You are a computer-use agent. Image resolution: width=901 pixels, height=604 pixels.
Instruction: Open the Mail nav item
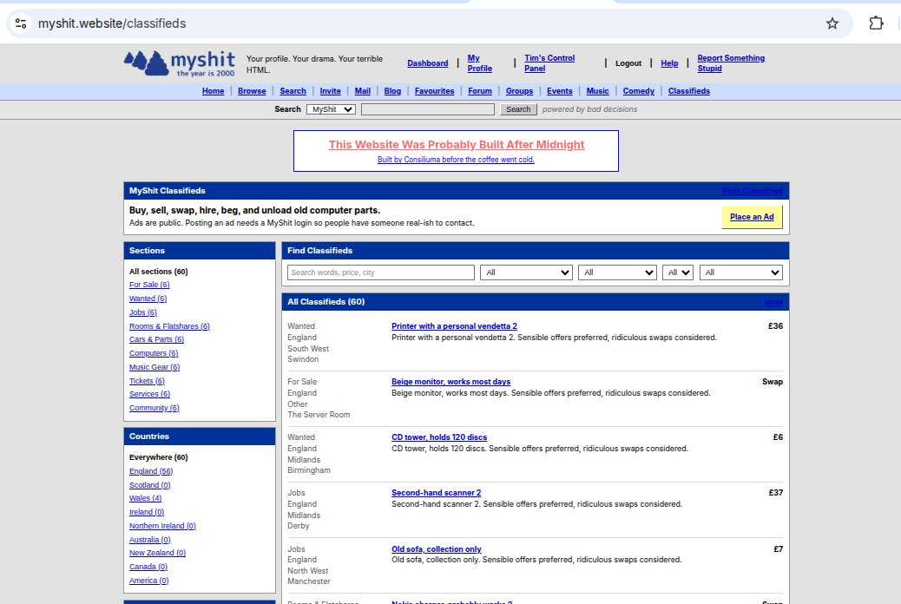click(363, 91)
